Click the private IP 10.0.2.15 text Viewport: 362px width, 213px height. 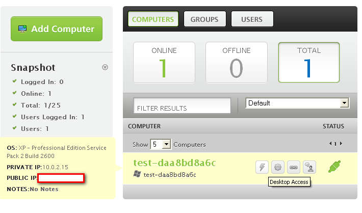click(x=56, y=167)
